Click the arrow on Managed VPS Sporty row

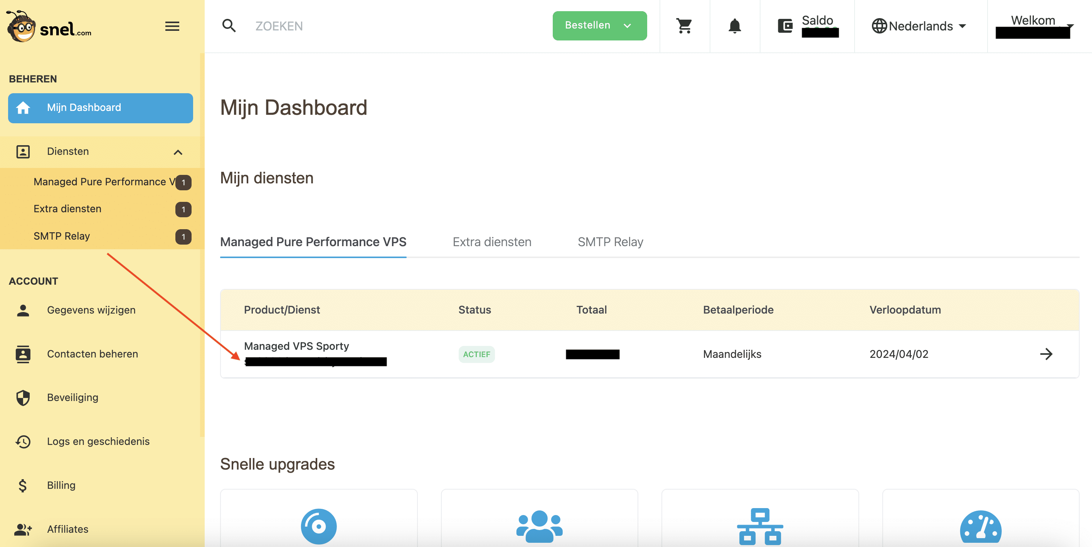tap(1046, 354)
